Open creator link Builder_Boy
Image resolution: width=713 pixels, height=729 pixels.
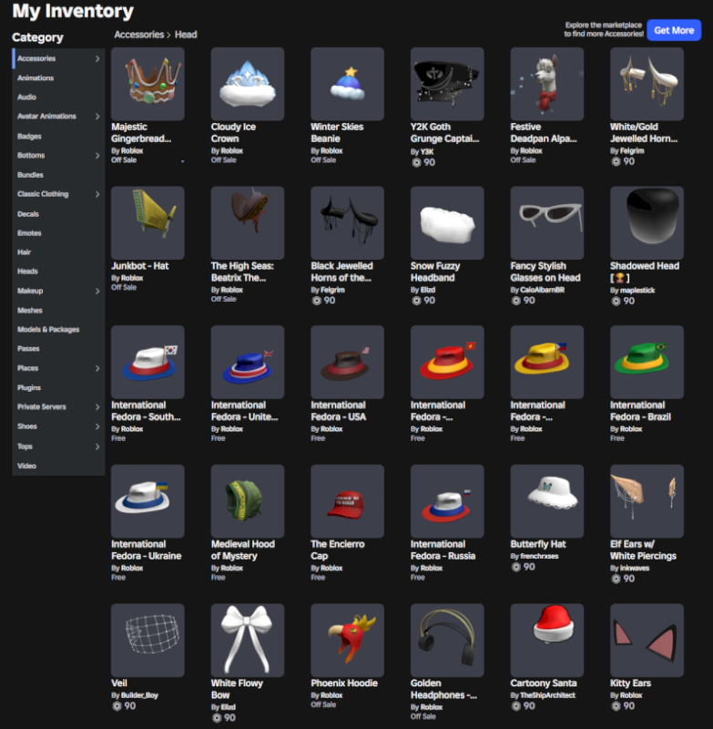[139, 695]
